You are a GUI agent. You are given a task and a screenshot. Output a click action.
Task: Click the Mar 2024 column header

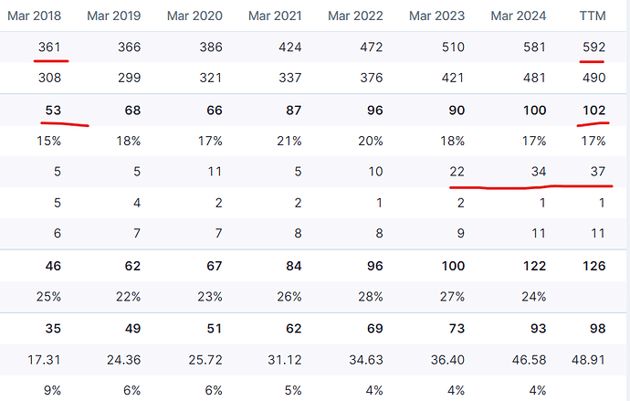pyautogui.click(x=517, y=16)
